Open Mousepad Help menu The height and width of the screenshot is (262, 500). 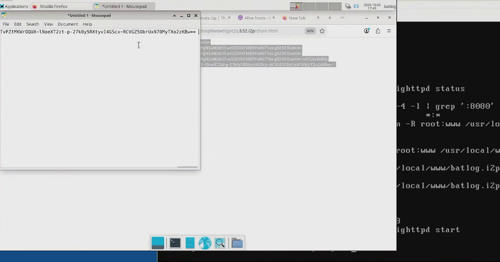pos(87,24)
